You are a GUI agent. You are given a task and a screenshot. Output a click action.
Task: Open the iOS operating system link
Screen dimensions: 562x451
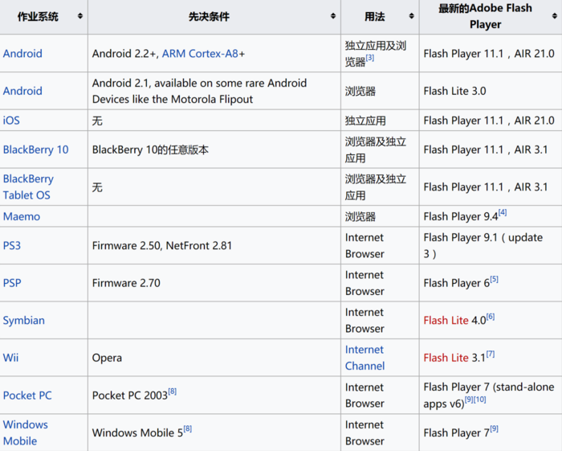[11, 121]
